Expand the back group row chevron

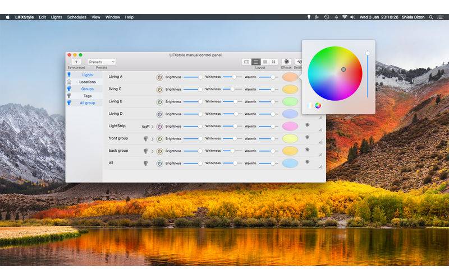pyautogui.click(x=152, y=151)
